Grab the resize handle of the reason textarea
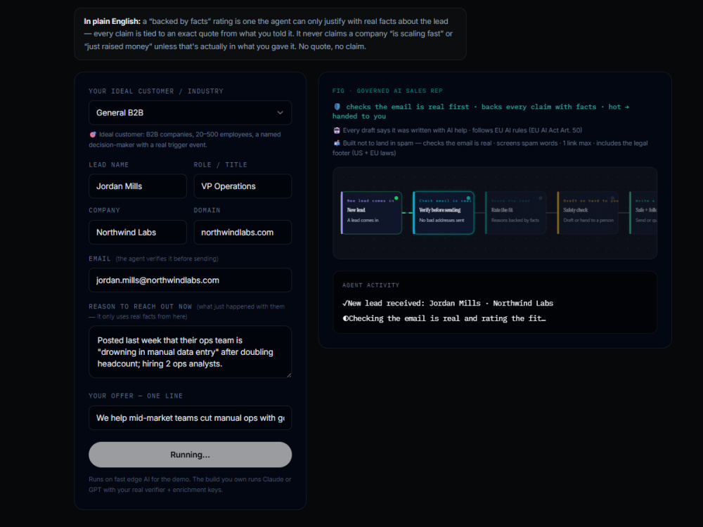Image resolution: width=703 pixels, height=527 pixels. pyautogui.click(x=289, y=375)
